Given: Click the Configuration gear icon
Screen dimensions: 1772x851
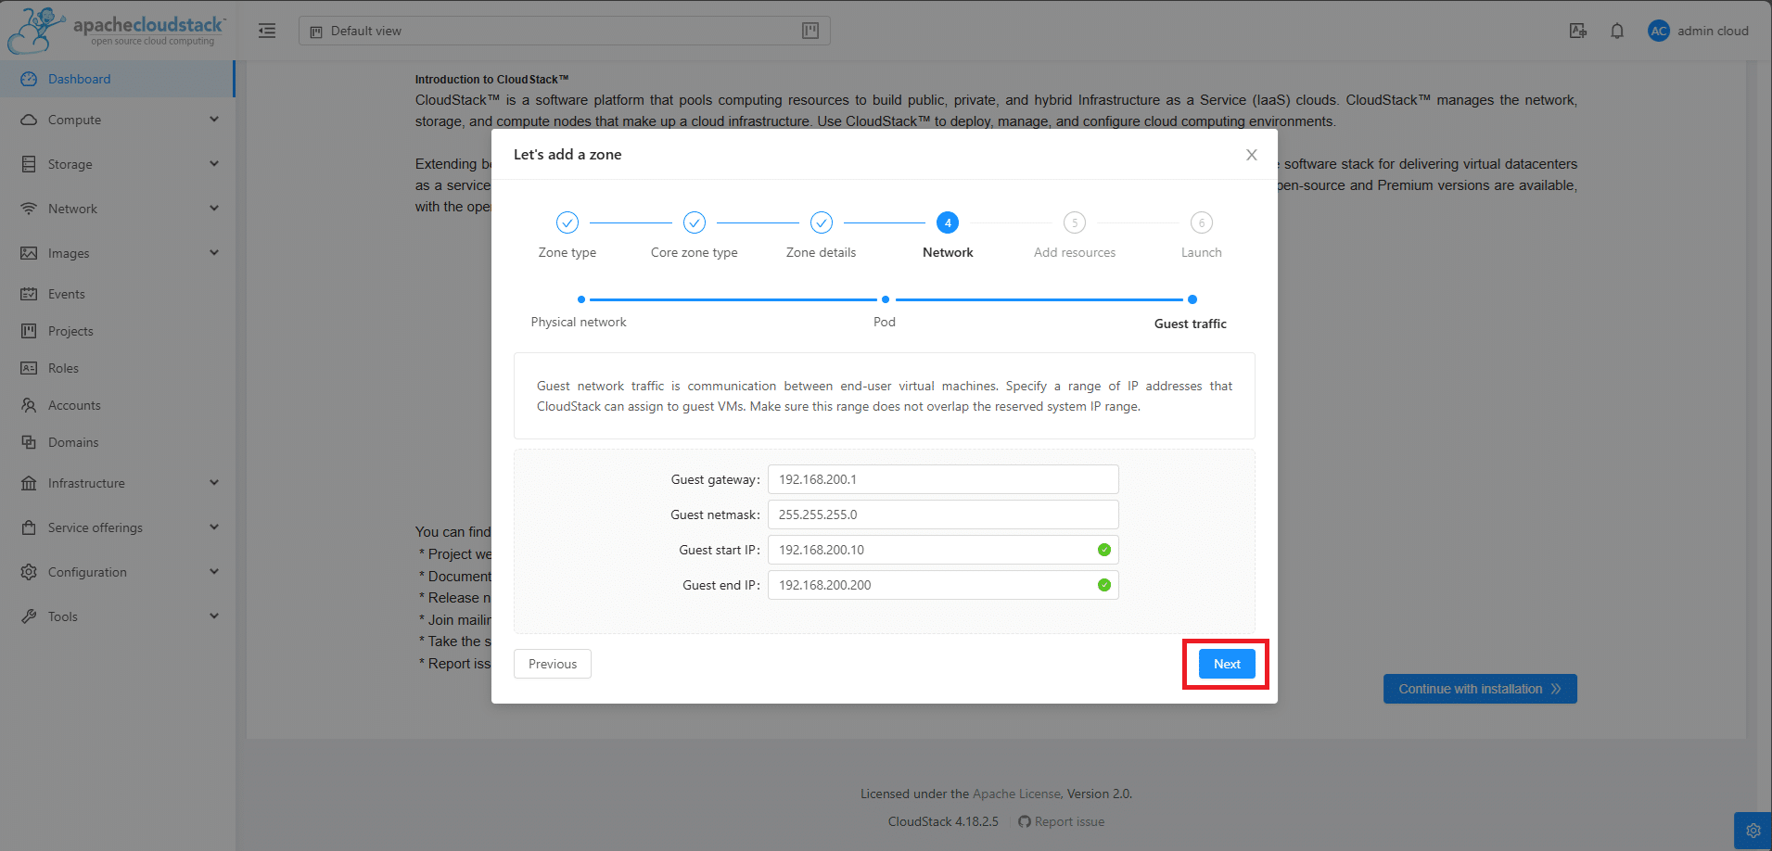Looking at the screenshot, I should coord(29,572).
